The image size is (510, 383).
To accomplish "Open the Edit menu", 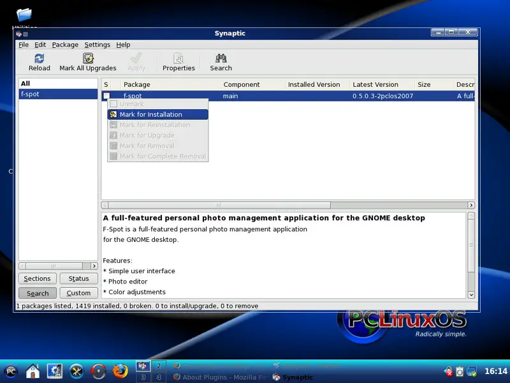I will [40, 45].
